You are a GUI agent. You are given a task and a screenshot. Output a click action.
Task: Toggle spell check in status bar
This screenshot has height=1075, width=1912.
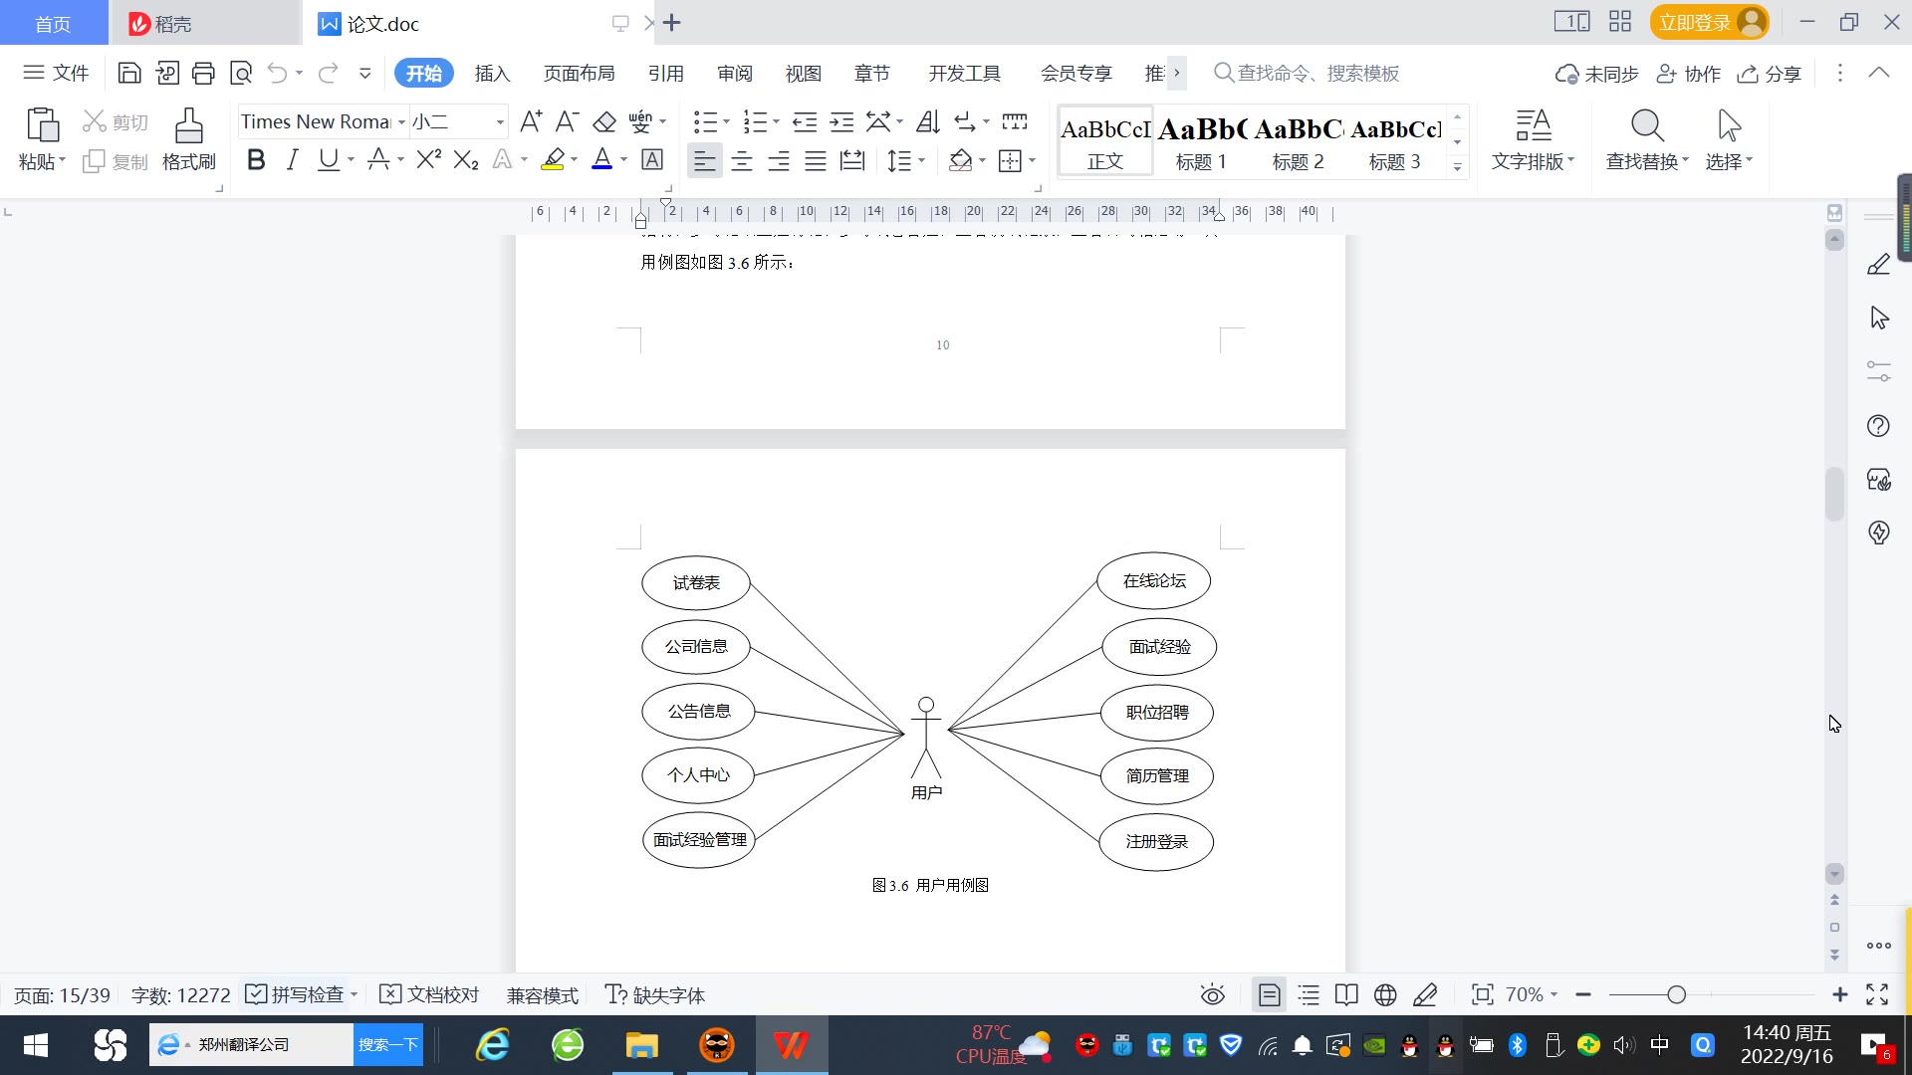296,994
